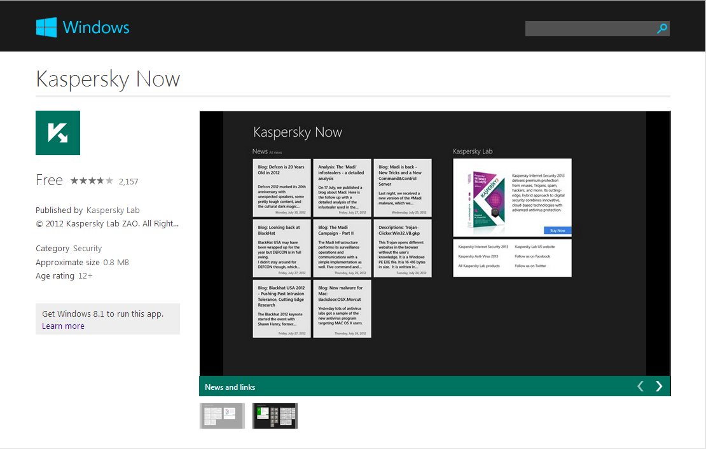Click Blog: New malware for Mac tile
Image resolution: width=706 pixels, height=449 pixels.
pyautogui.click(x=342, y=308)
